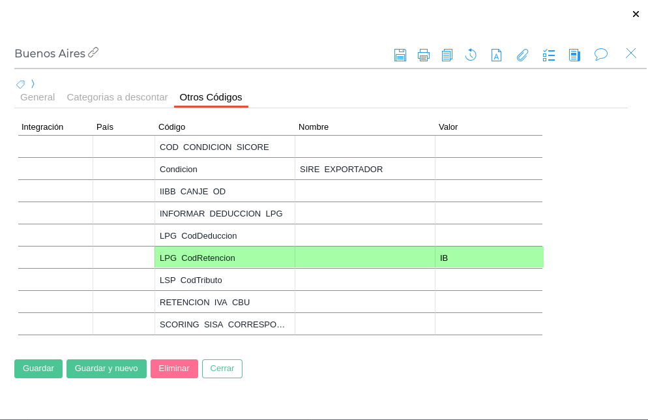The image size is (648, 420).
Task: Click the document with letter A icon
Action: click(x=496, y=55)
